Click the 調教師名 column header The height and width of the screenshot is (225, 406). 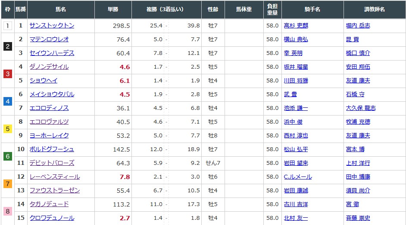click(374, 9)
